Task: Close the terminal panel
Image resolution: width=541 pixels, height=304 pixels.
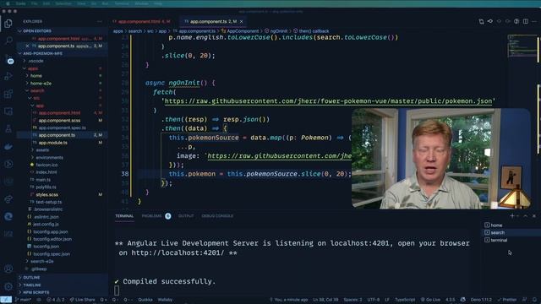Action: tap(534, 216)
